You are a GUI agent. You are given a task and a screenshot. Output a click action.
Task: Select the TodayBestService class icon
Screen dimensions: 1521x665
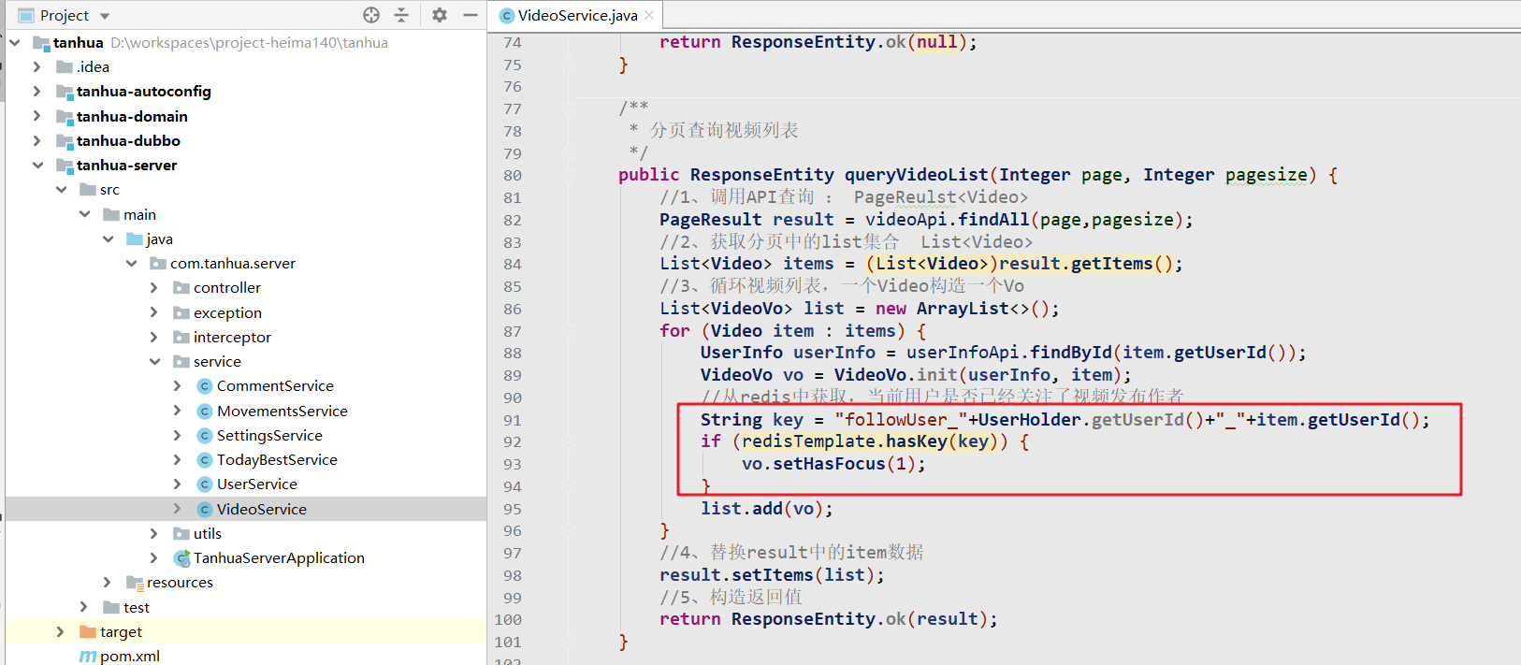point(205,459)
